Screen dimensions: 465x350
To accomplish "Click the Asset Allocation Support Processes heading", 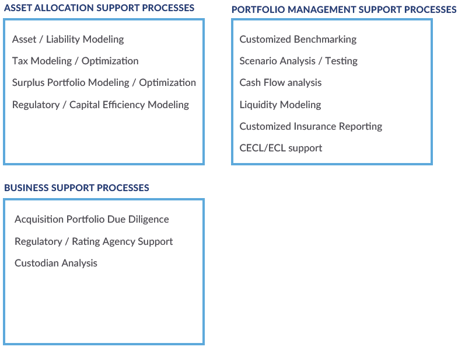I will pyautogui.click(x=99, y=8).
